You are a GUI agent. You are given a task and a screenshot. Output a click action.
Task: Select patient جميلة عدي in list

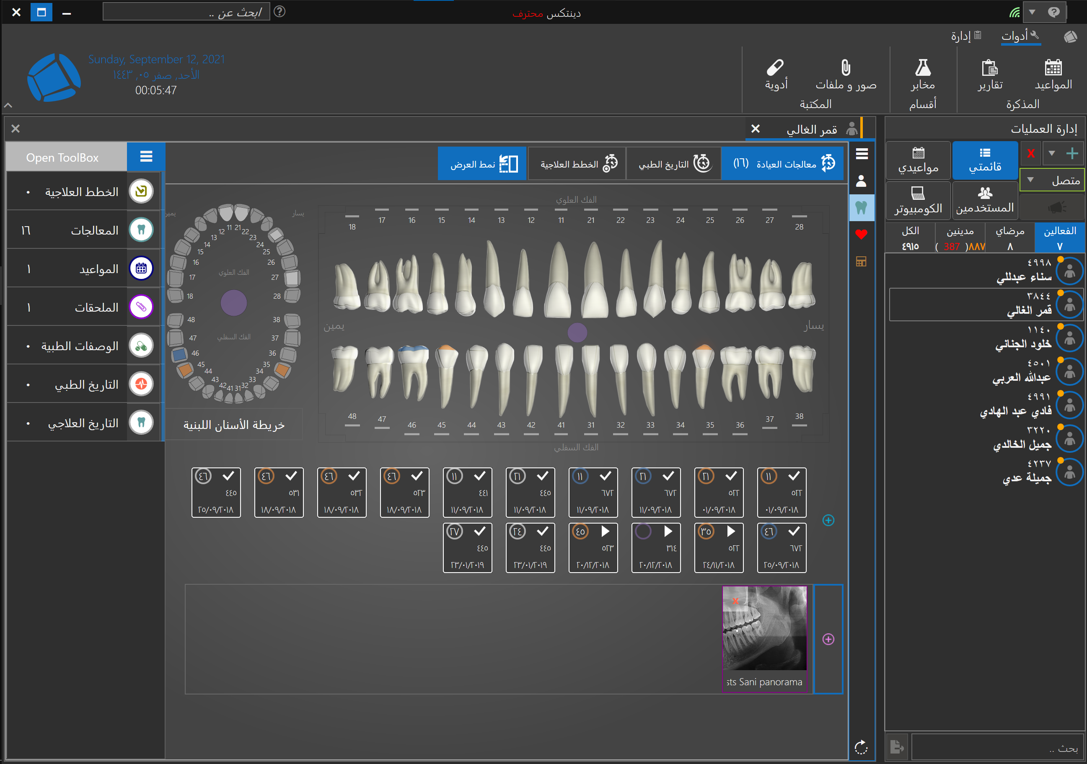(x=986, y=472)
